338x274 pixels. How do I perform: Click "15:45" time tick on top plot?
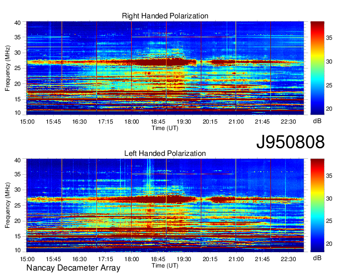53,122
